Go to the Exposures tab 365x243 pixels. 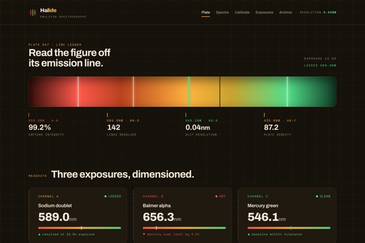pyautogui.click(x=264, y=12)
